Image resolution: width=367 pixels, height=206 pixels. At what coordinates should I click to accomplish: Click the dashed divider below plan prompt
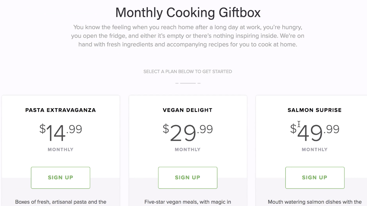(188, 83)
